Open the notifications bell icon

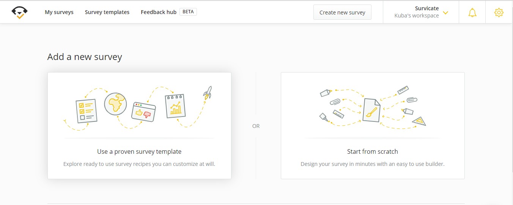[472, 13]
